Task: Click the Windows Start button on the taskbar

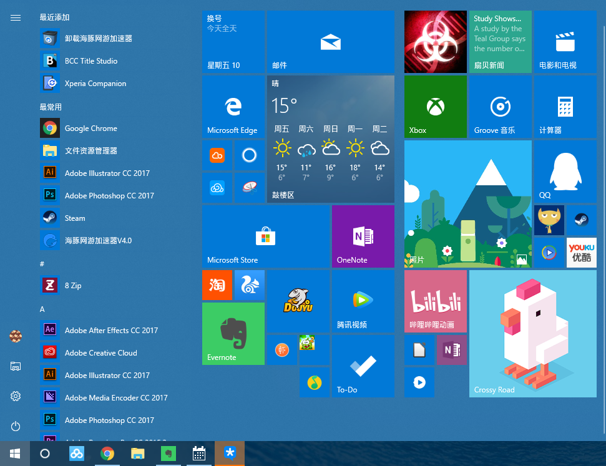Action: point(15,454)
